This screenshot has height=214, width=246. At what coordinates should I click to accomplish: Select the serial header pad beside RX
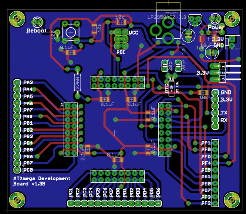click(x=215, y=120)
